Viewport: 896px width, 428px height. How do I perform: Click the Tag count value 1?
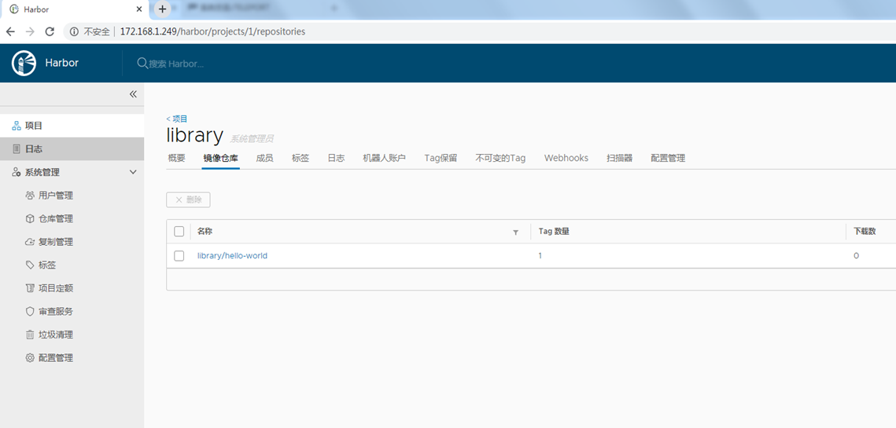tap(540, 256)
